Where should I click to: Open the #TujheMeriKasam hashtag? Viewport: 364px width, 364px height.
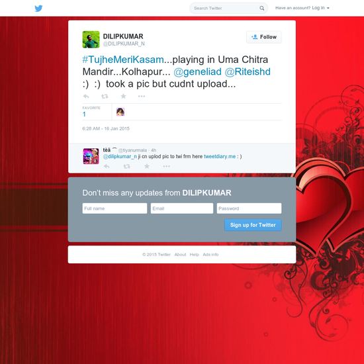pos(123,60)
